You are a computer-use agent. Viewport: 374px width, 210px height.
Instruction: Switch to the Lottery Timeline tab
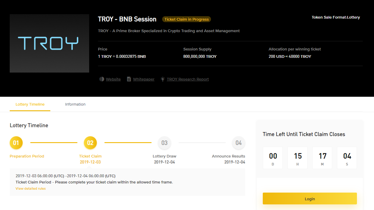coord(30,104)
